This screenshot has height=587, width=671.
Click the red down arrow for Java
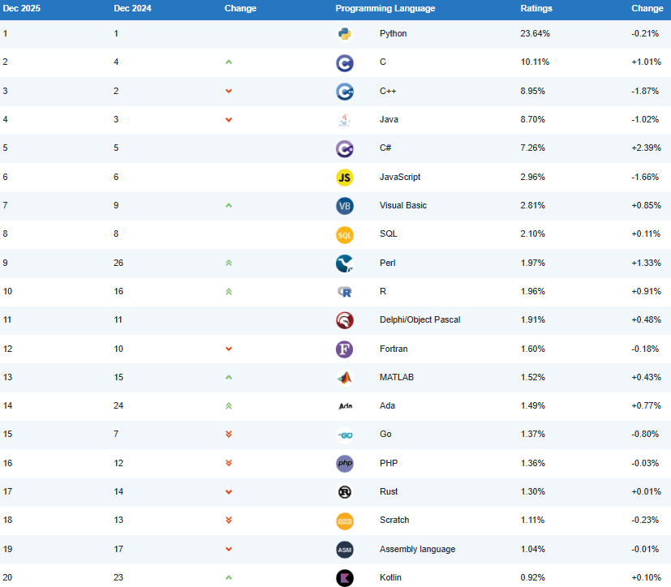click(x=229, y=120)
